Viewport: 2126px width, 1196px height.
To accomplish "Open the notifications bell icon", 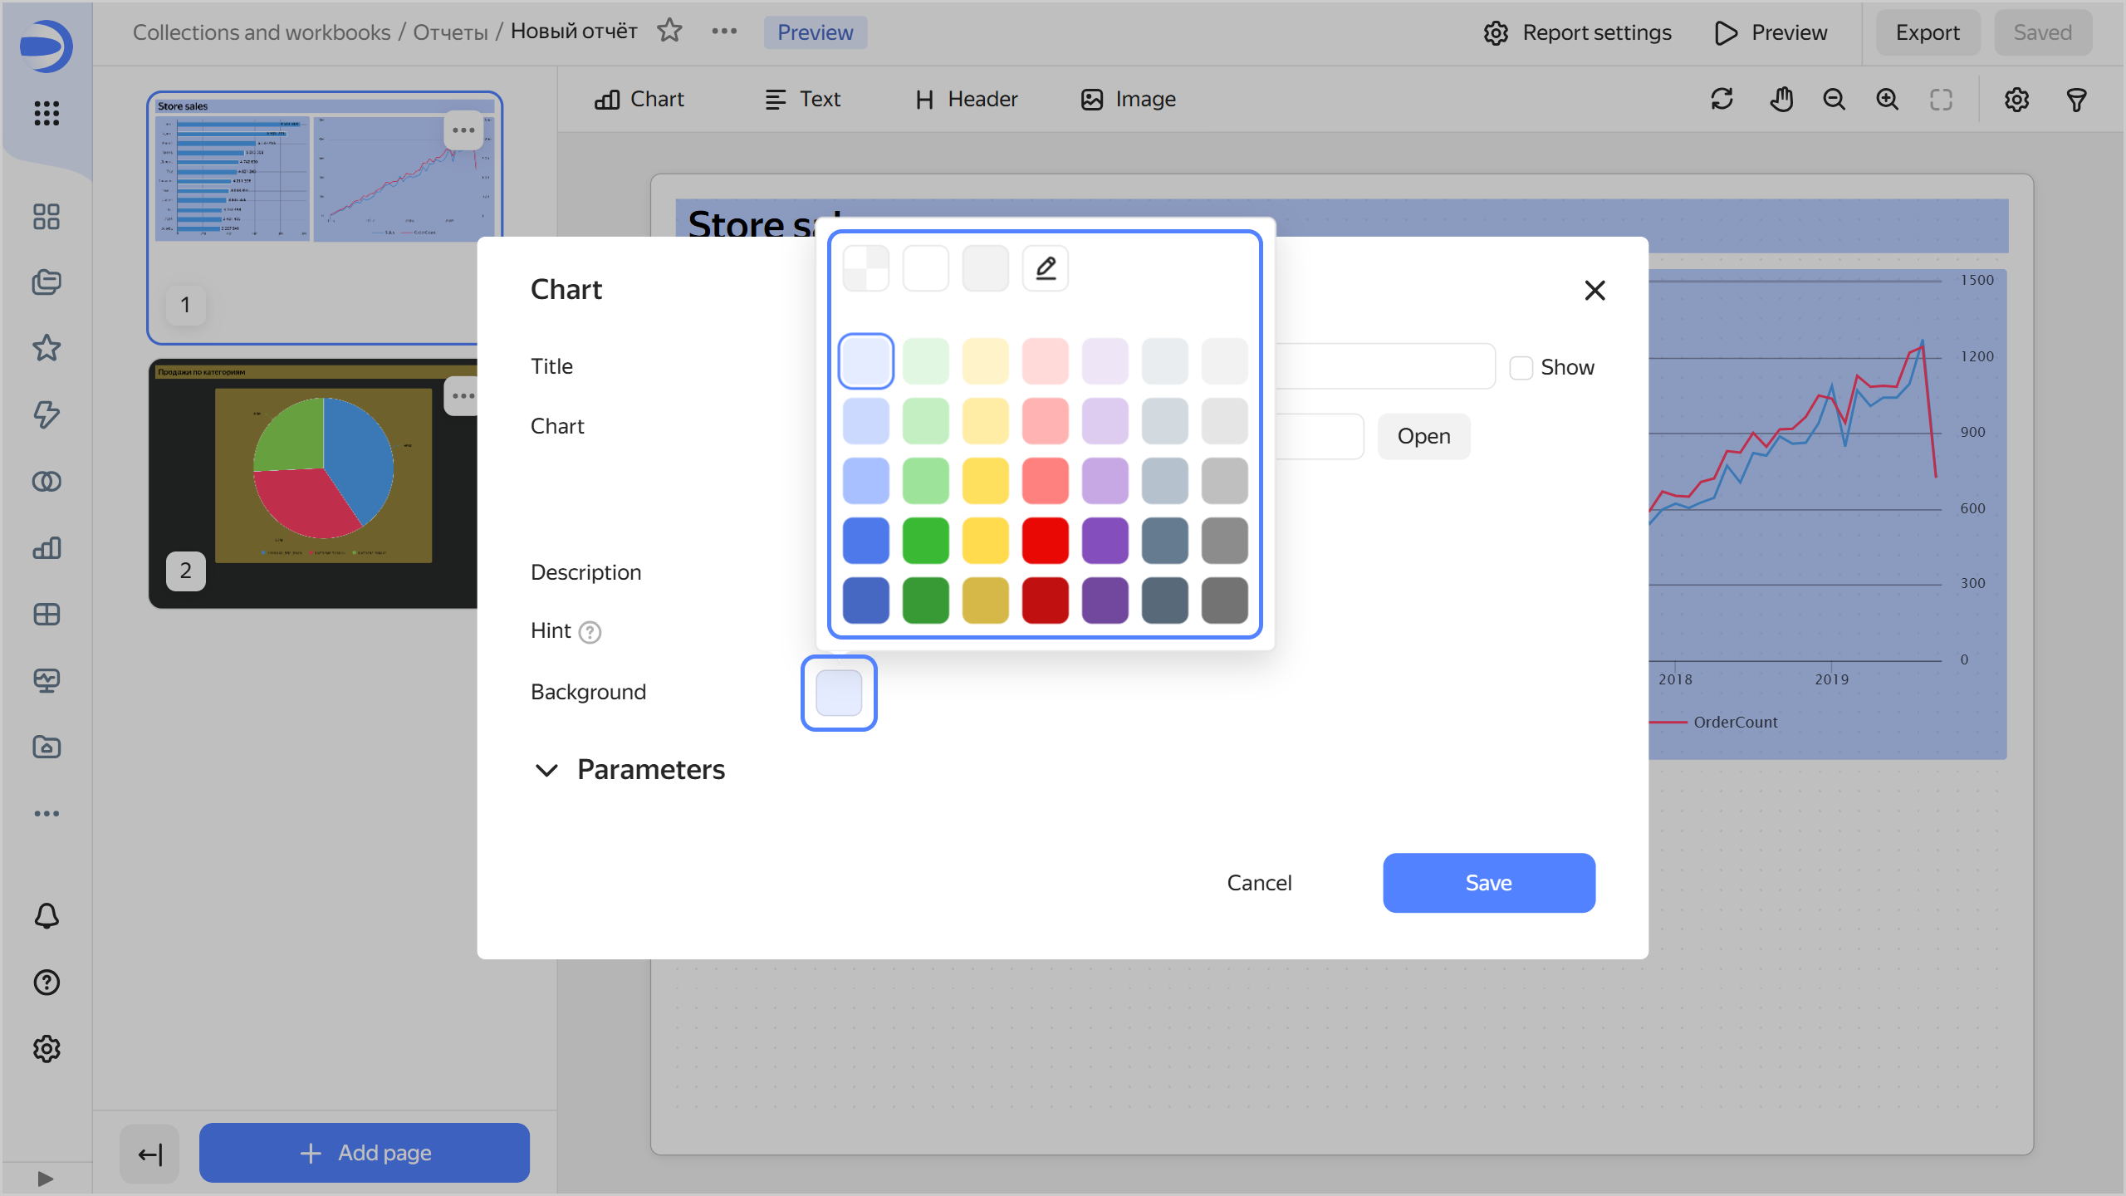I will coord(47,916).
